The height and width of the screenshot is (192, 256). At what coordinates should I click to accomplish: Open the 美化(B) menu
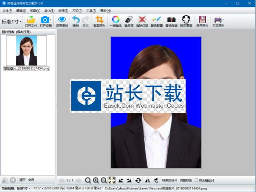coord(49,10)
